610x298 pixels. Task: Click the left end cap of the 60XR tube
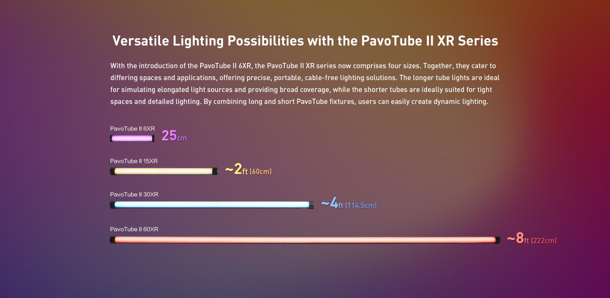coord(112,240)
